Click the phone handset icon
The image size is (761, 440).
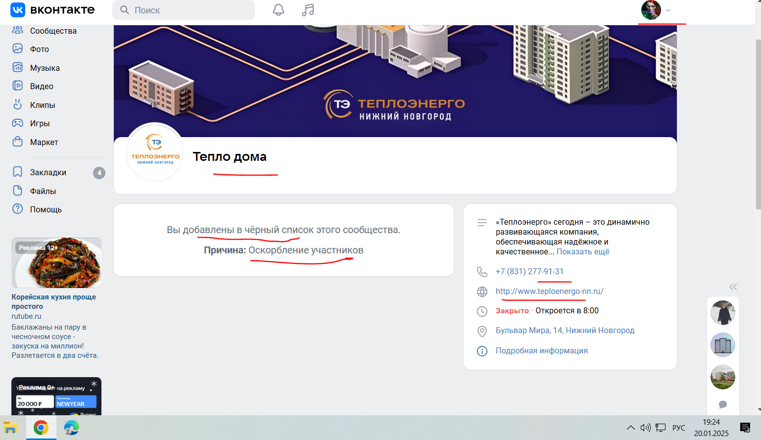(482, 272)
